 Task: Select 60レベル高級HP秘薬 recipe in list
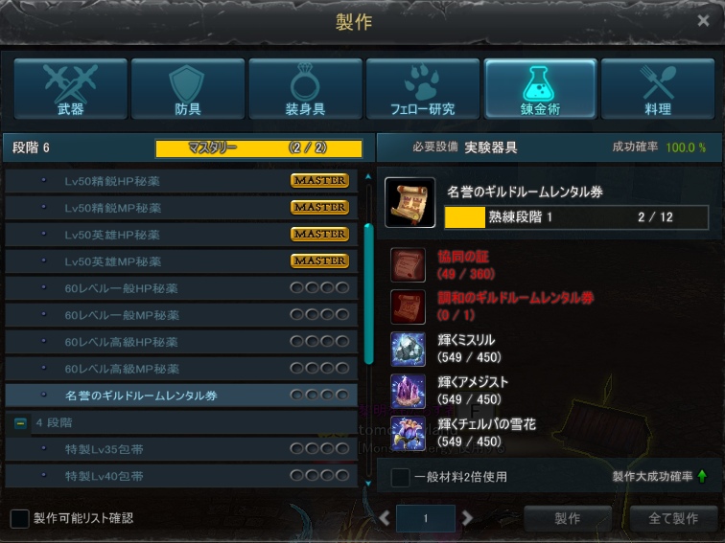[x=181, y=342]
